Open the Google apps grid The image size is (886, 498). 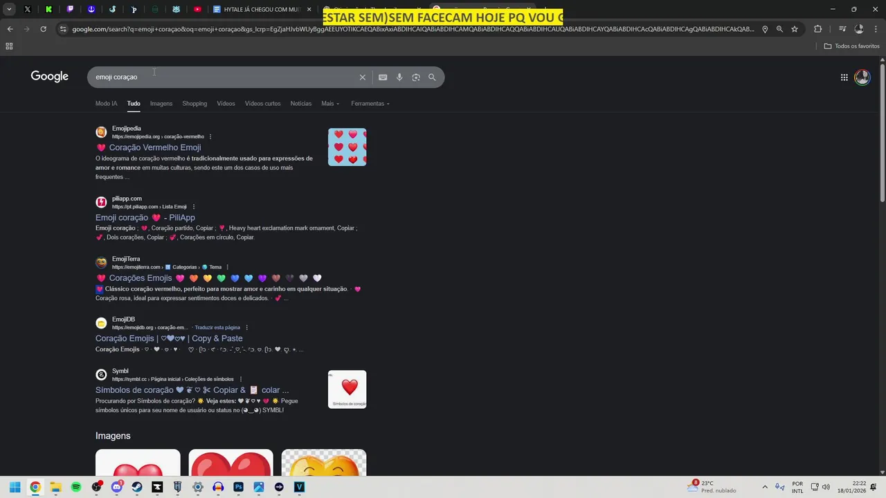[844, 77]
